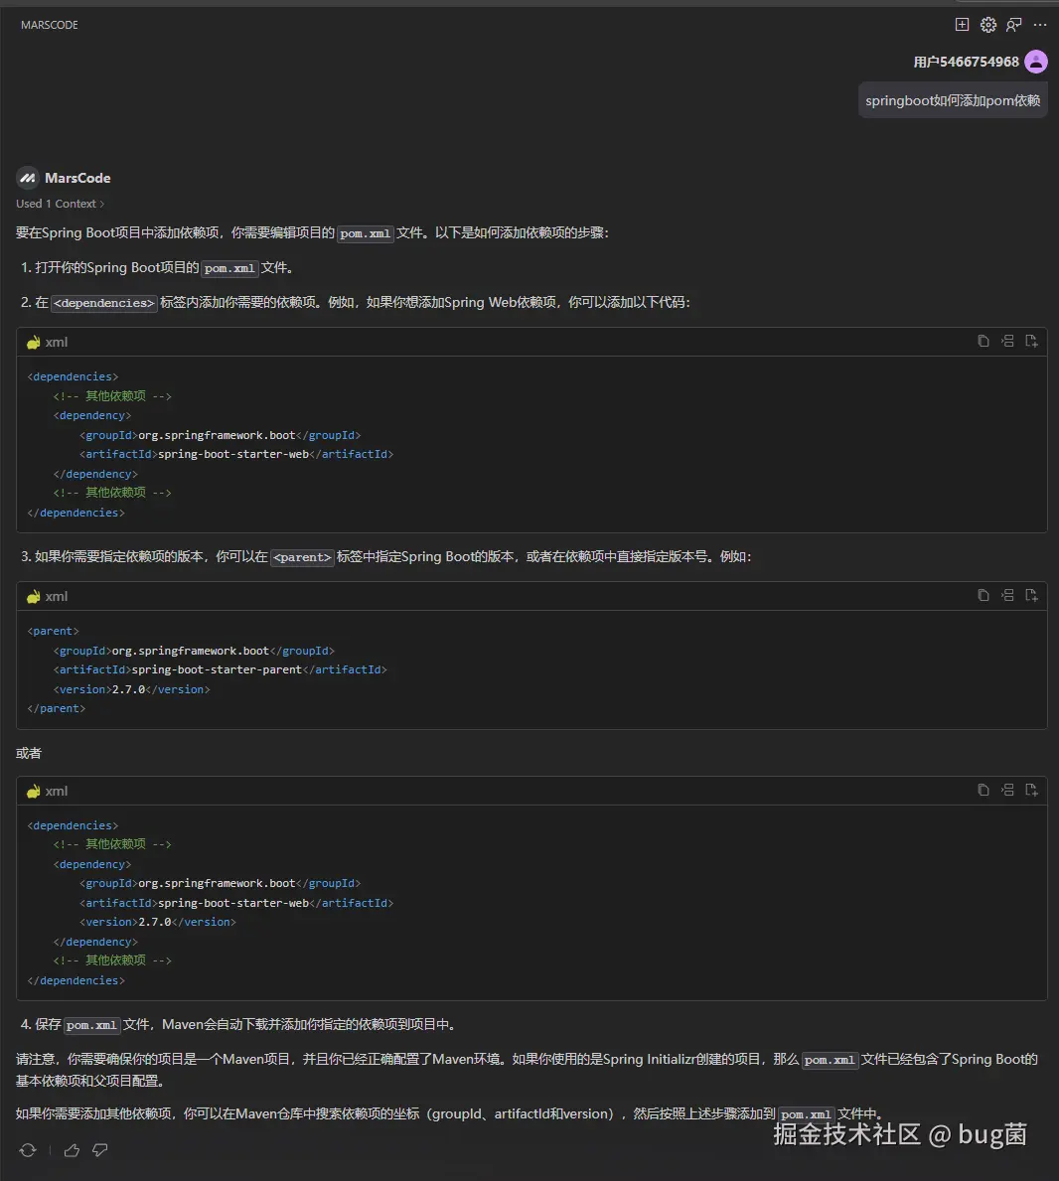The width and height of the screenshot is (1059, 1181).
Task: Click the xml language icon of third code block
Action: coord(33,791)
